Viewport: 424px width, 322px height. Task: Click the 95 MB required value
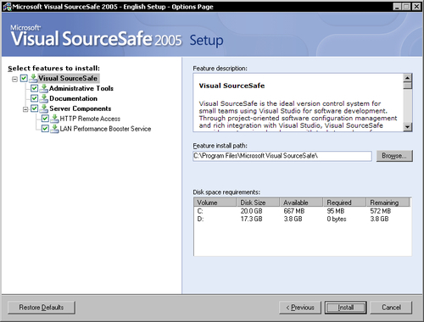pos(336,211)
